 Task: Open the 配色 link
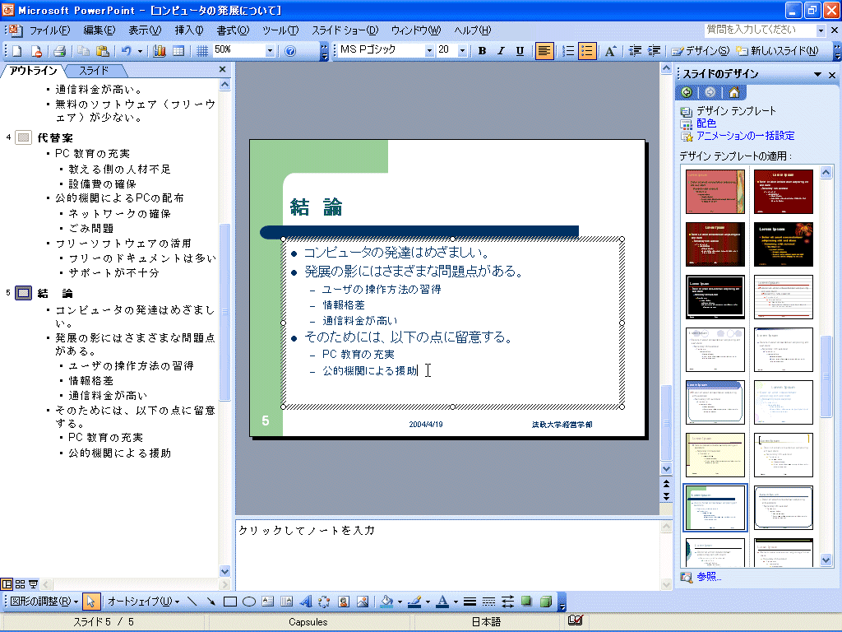tap(706, 123)
